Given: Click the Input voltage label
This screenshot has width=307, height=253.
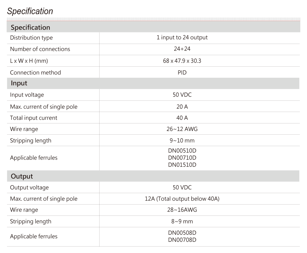Looking at the screenshot, I should 27,95.
